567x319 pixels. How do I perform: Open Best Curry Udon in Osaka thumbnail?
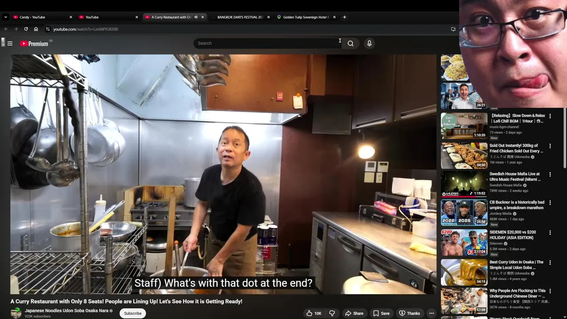[464, 272]
